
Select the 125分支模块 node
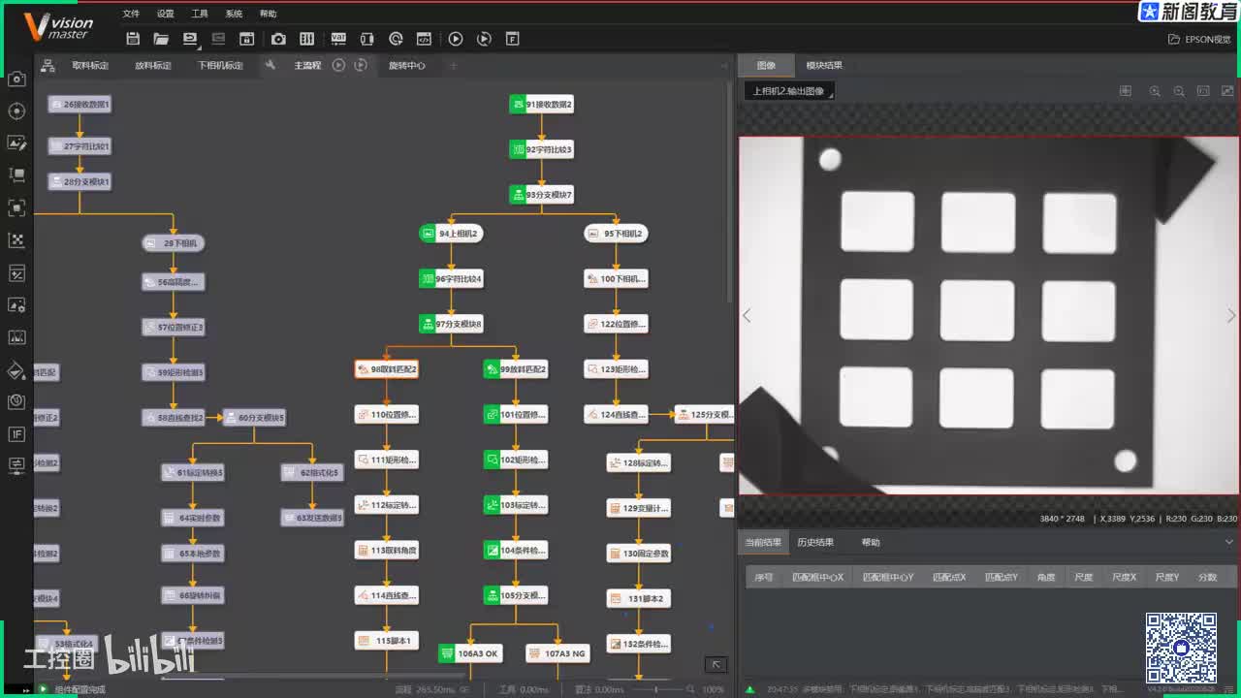(x=705, y=414)
